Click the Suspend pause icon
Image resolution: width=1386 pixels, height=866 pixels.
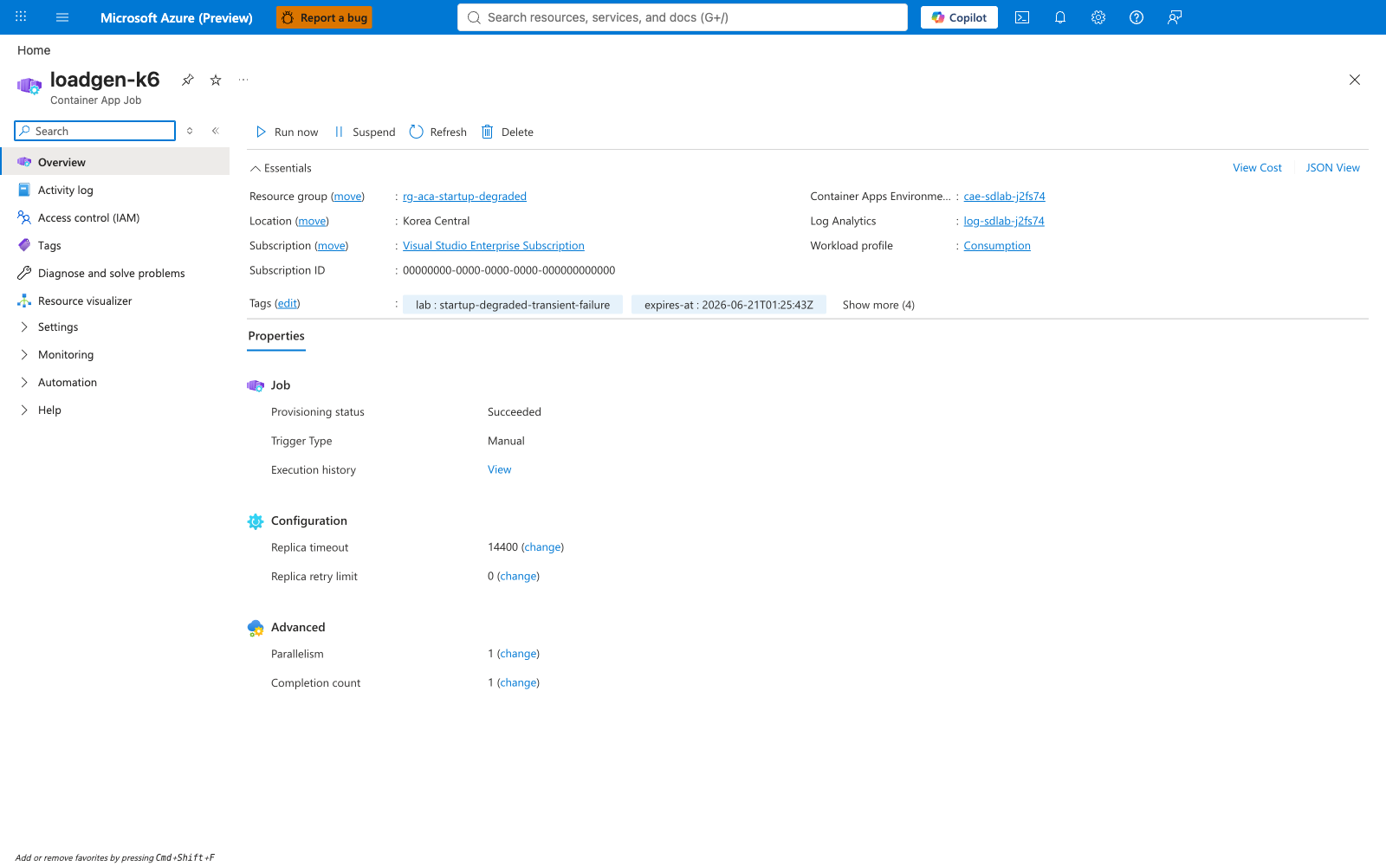(x=339, y=132)
